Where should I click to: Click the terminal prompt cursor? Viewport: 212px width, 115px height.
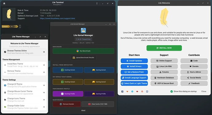click(x=20, y=26)
